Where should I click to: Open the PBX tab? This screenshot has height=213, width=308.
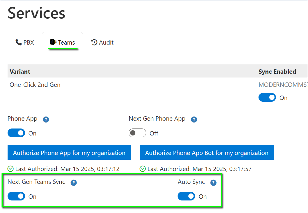tap(24, 42)
